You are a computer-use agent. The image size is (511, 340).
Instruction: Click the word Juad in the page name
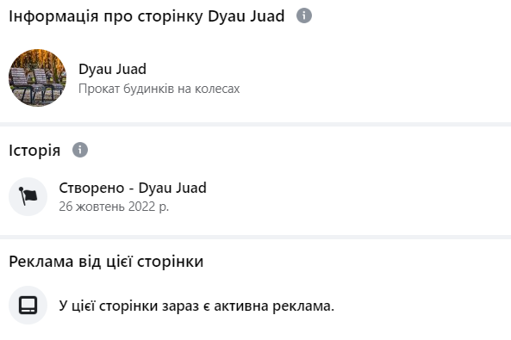(x=131, y=69)
